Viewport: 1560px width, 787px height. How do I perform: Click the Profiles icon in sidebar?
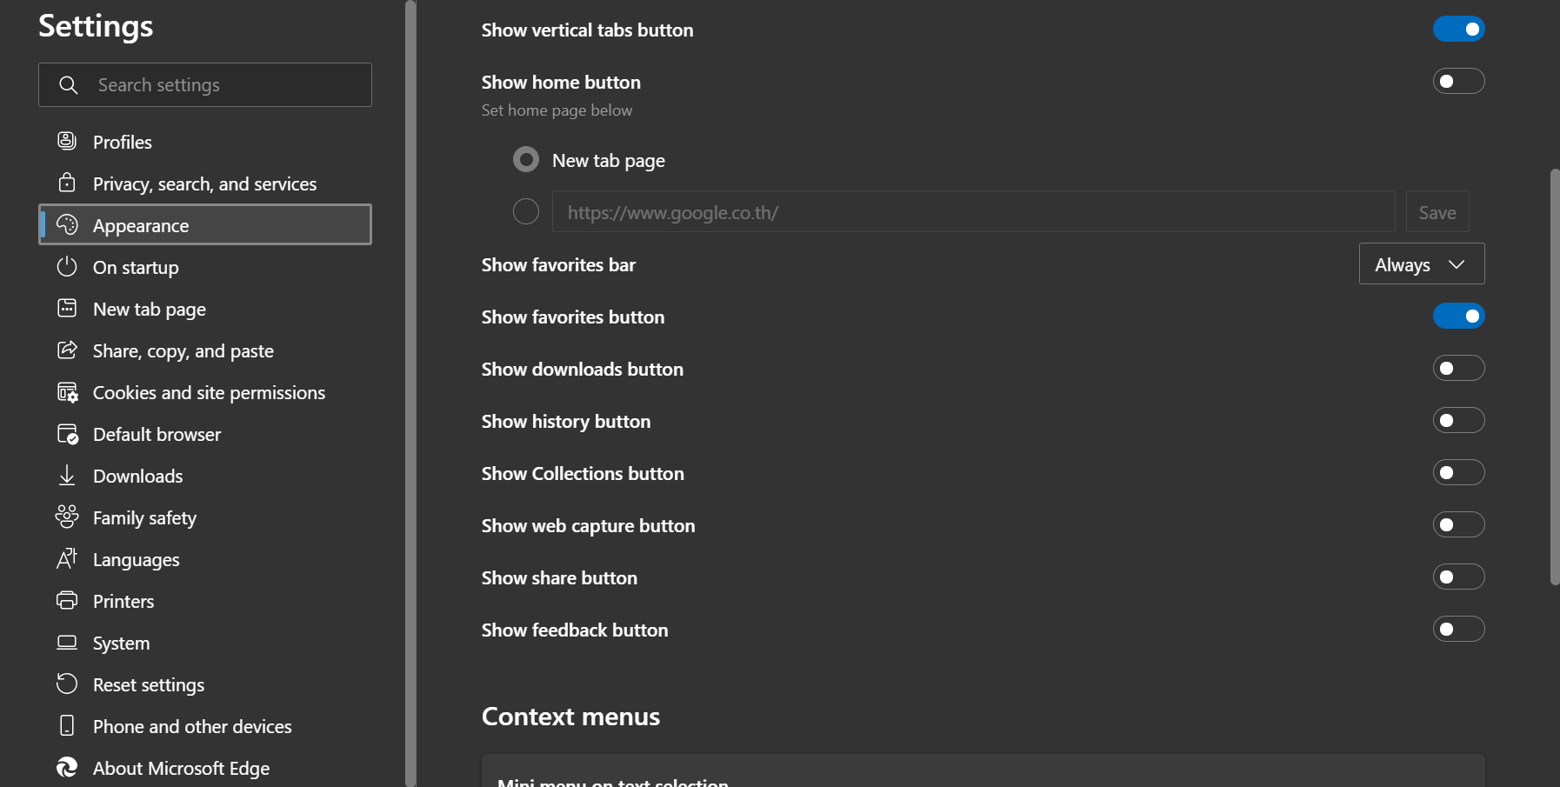[67, 141]
